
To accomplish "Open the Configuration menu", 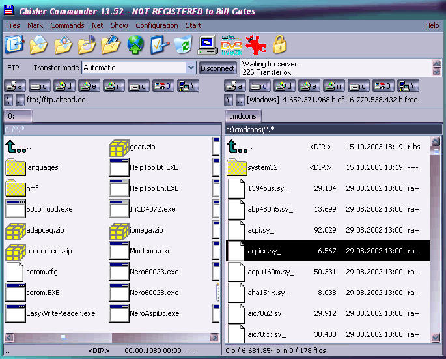I will [156, 25].
